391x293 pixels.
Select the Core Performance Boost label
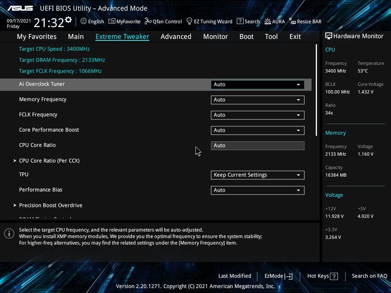(x=49, y=130)
